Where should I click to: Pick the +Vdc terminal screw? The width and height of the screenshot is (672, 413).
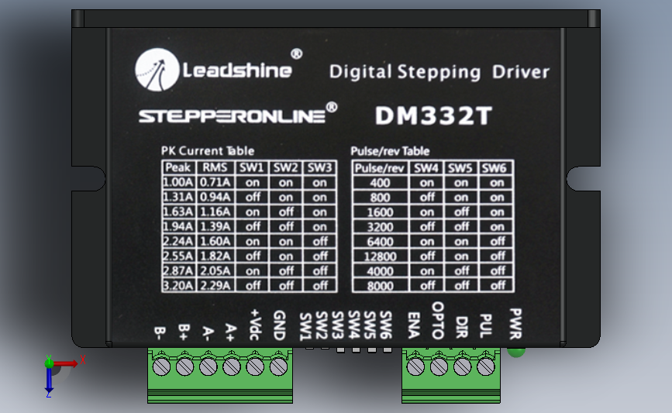pyautogui.click(x=255, y=367)
